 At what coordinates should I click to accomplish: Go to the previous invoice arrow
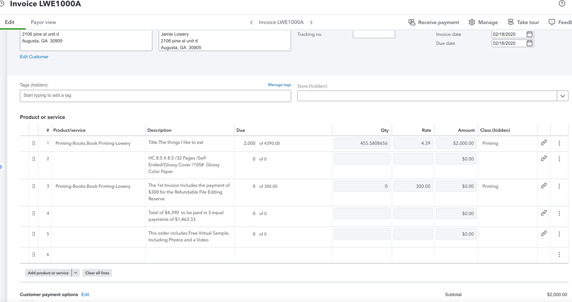tap(251, 23)
